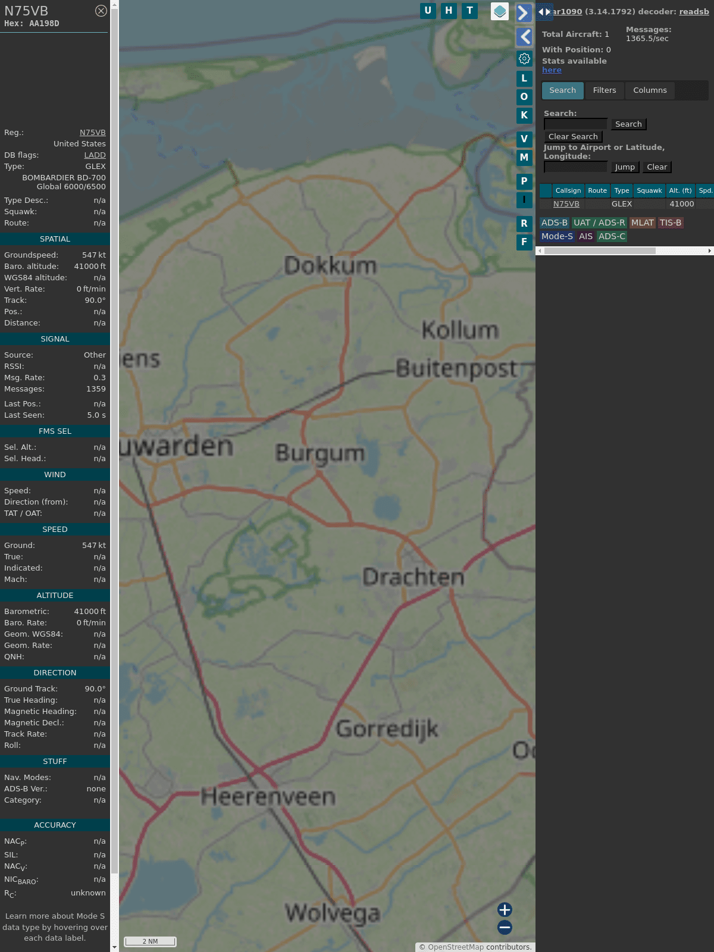Sort table by Type column header
The height and width of the screenshot is (952, 714).
point(622,191)
